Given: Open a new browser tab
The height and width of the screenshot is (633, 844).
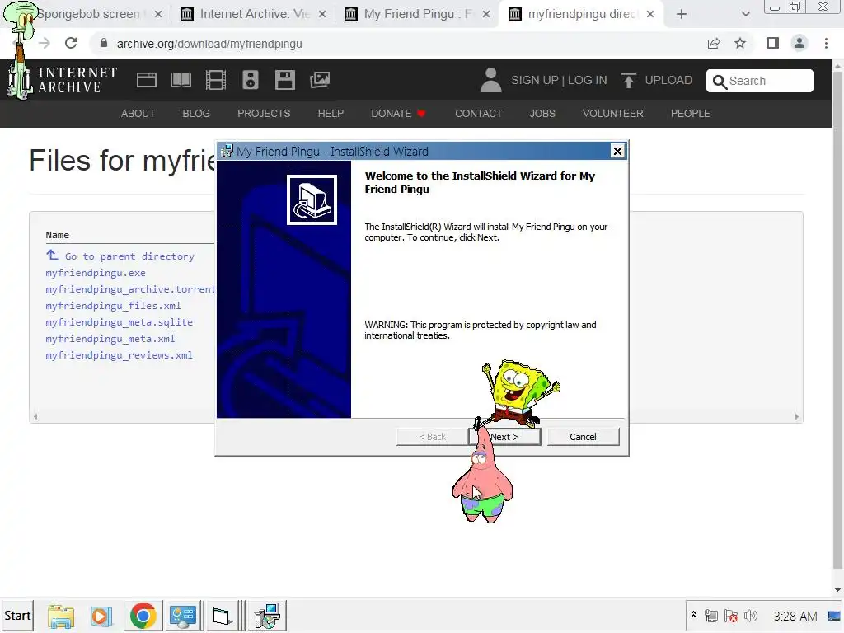Looking at the screenshot, I should [x=682, y=14].
